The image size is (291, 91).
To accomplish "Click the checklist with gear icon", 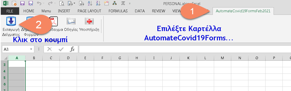I will 14,3.
